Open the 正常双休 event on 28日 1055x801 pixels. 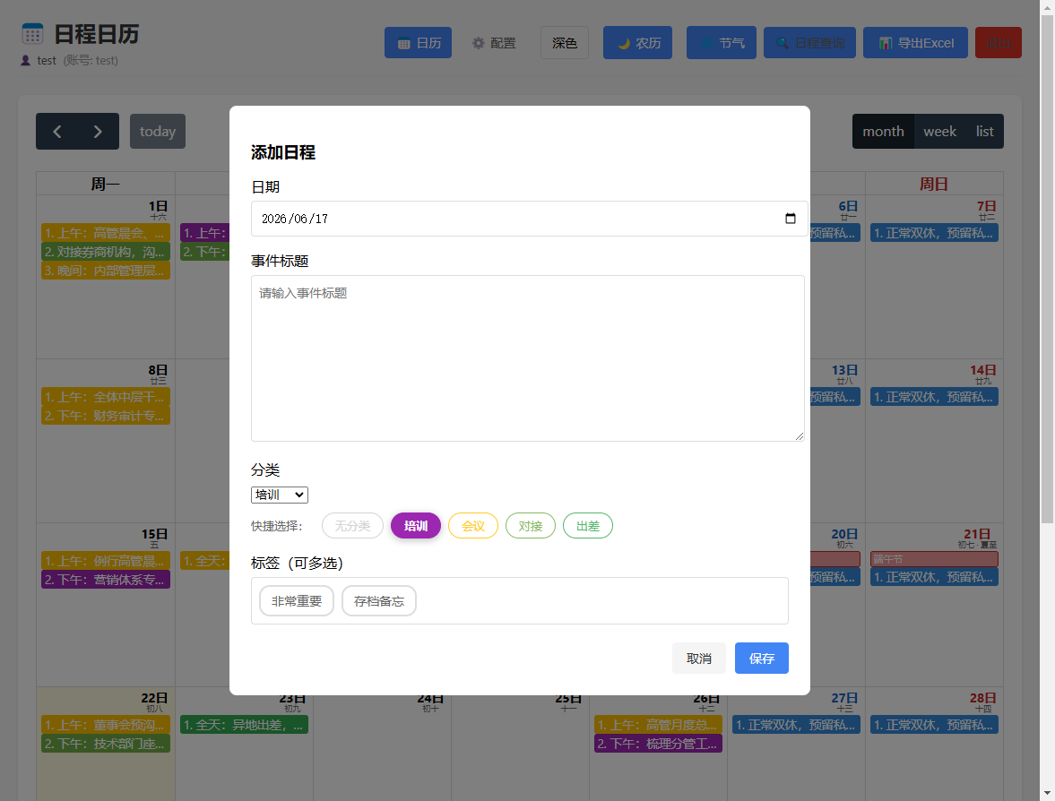tap(934, 725)
